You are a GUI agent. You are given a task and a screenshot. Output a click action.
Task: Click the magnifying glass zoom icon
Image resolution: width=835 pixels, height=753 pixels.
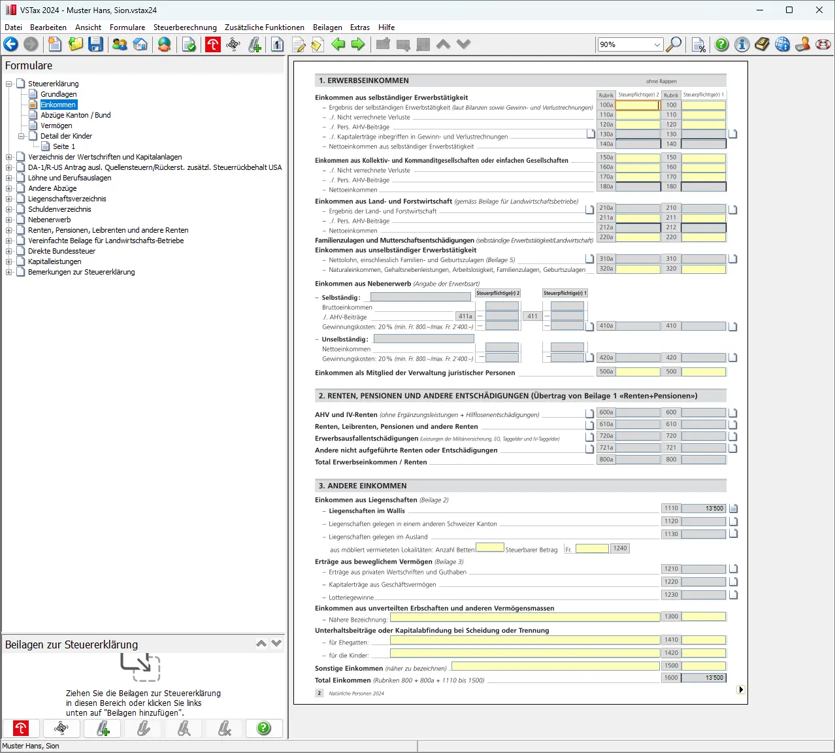pos(674,44)
